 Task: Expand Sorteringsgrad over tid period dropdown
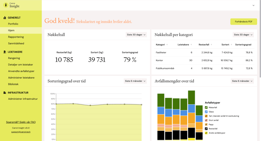pos(135,81)
